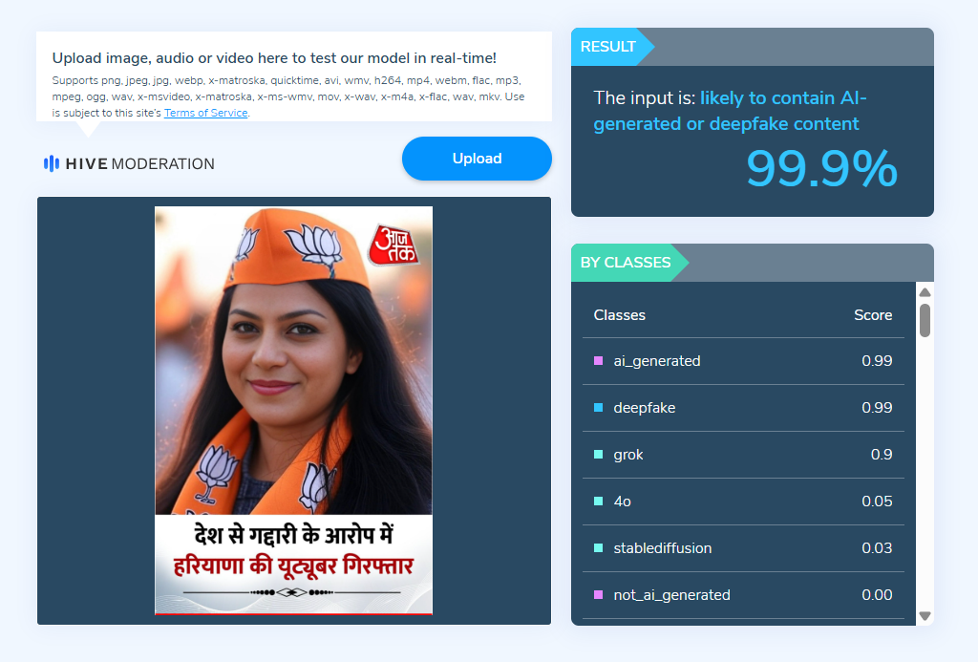Open the Terms of Service link
Viewport: 978px width, 662px height.
tap(206, 113)
